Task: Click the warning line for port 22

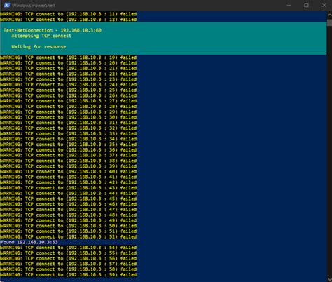Action: [69, 74]
